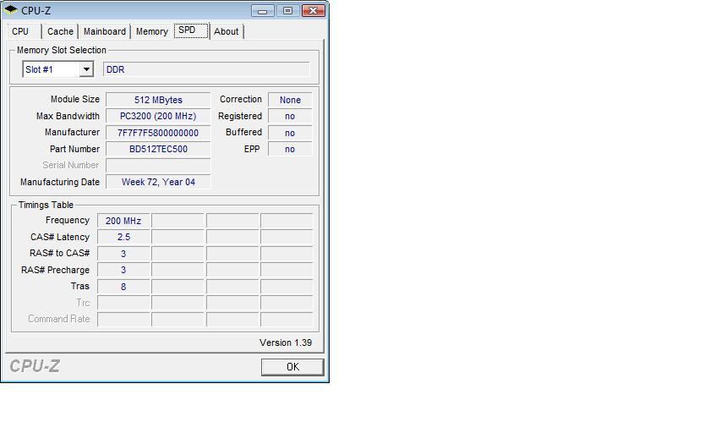Click the Module Size label
The image size is (710, 444).
coord(74,99)
